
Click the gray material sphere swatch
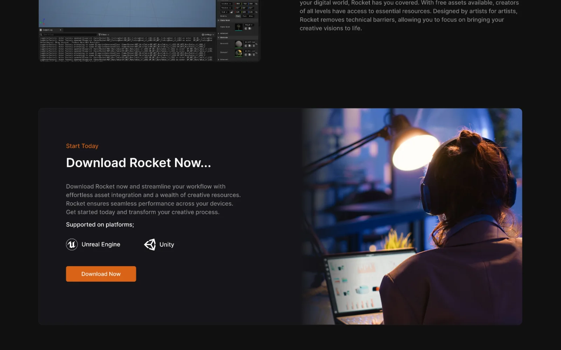[x=238, y=44]
